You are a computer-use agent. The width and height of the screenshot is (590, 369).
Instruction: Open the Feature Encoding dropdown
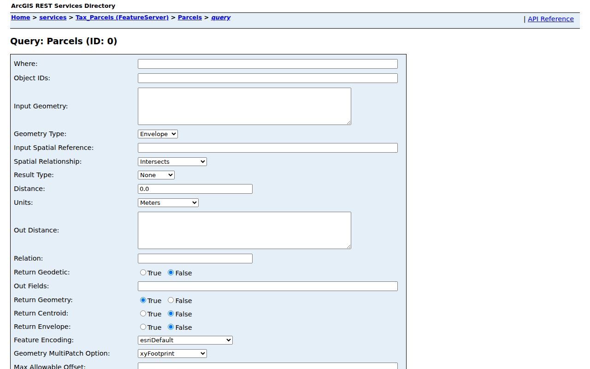[x=185, y=340]
